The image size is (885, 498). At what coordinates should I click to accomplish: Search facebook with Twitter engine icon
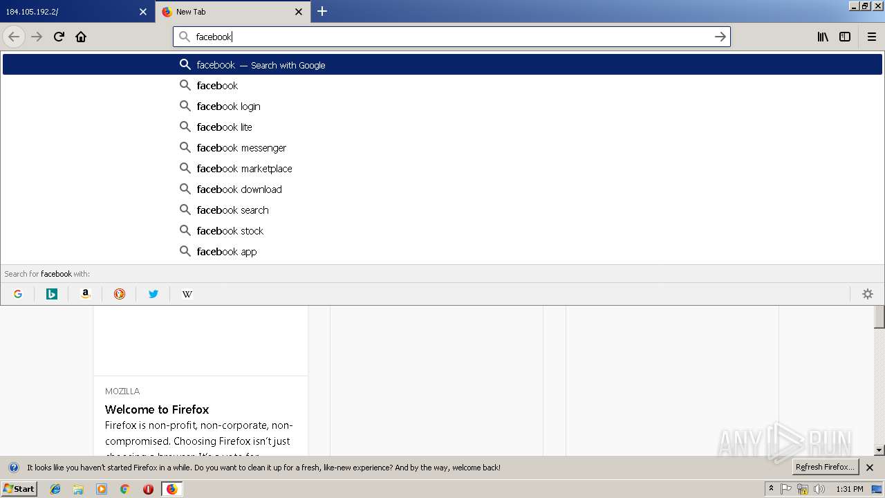(x=153, y=294)
